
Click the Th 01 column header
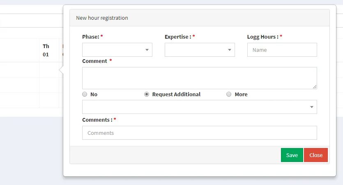tap(46, 50)
